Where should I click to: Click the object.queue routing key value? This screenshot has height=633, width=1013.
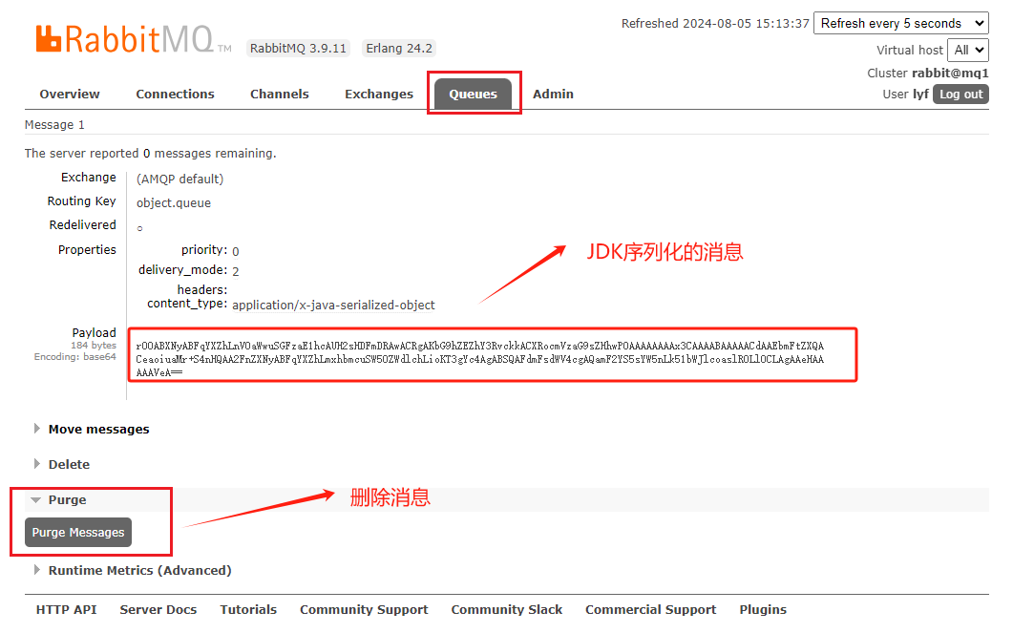[174, 202]
